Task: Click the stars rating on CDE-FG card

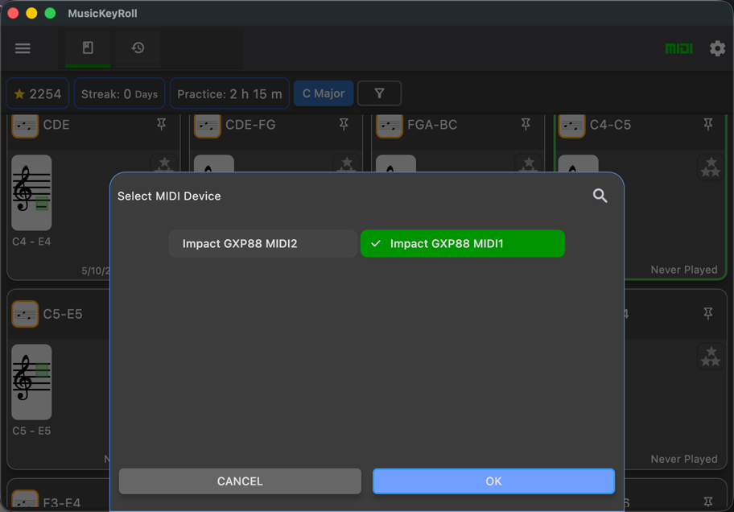Action: pos(346,163)
